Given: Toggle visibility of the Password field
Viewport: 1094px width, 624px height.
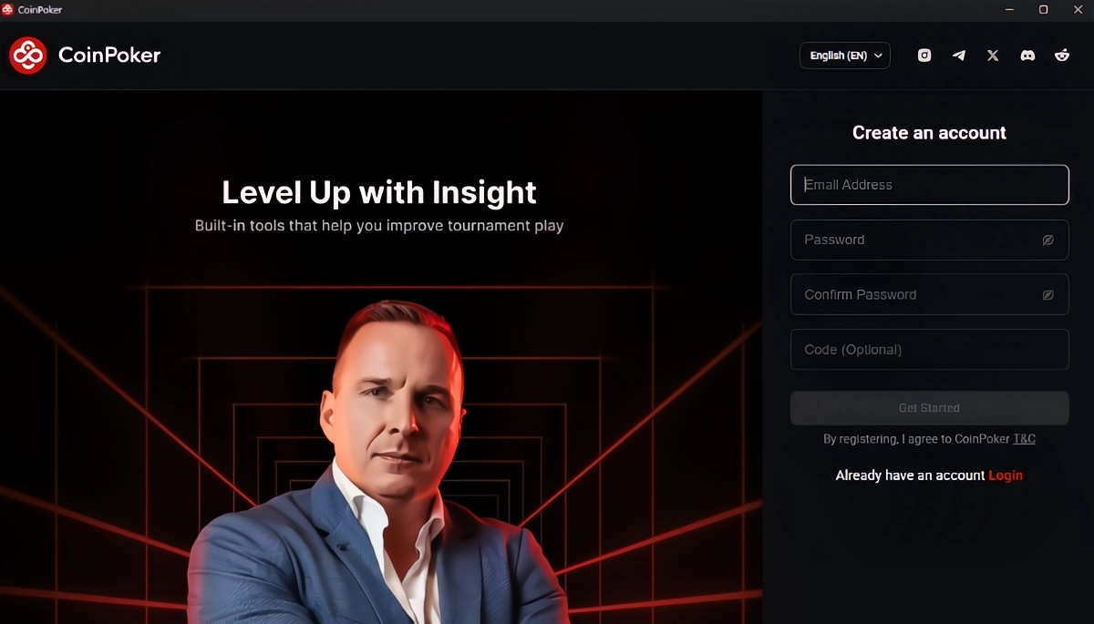Looking at the screenshot, I should tap(1048, 240).
